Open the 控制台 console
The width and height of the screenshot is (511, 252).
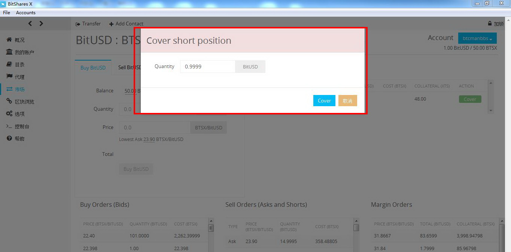click(18, 126)
